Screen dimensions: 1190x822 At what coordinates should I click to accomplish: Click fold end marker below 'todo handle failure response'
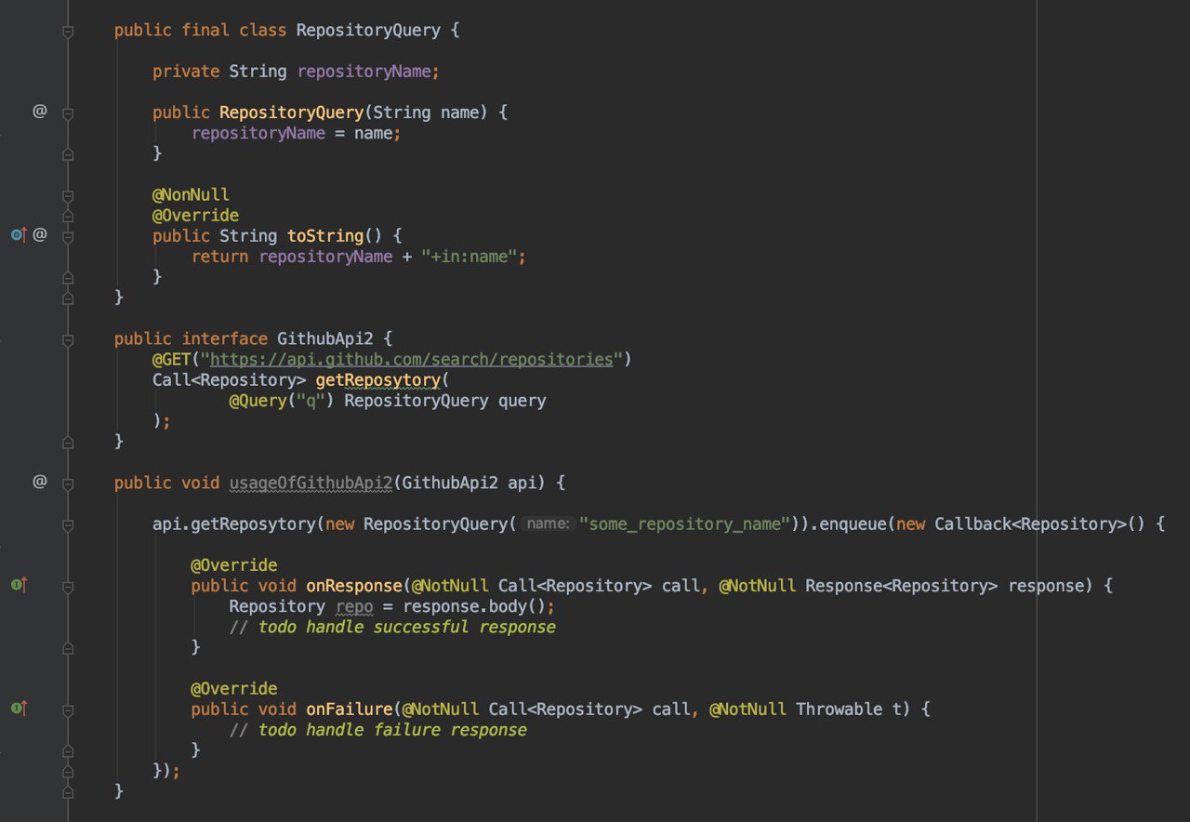(x=67, y=751)
